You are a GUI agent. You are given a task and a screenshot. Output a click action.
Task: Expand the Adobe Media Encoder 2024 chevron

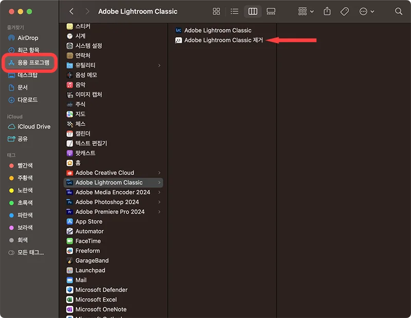[159, 192]
